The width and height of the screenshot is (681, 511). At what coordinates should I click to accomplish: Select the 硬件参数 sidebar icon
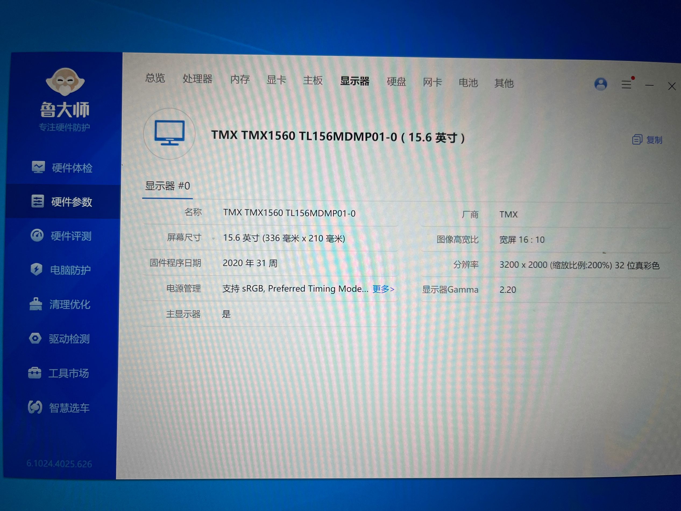[x=38, y=201]
